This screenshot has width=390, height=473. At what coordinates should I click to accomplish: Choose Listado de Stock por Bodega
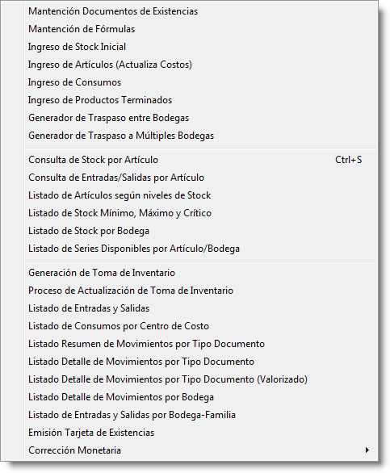201,231
